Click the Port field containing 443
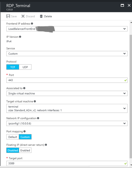The image size is (132, 170). tap(67, 80)
